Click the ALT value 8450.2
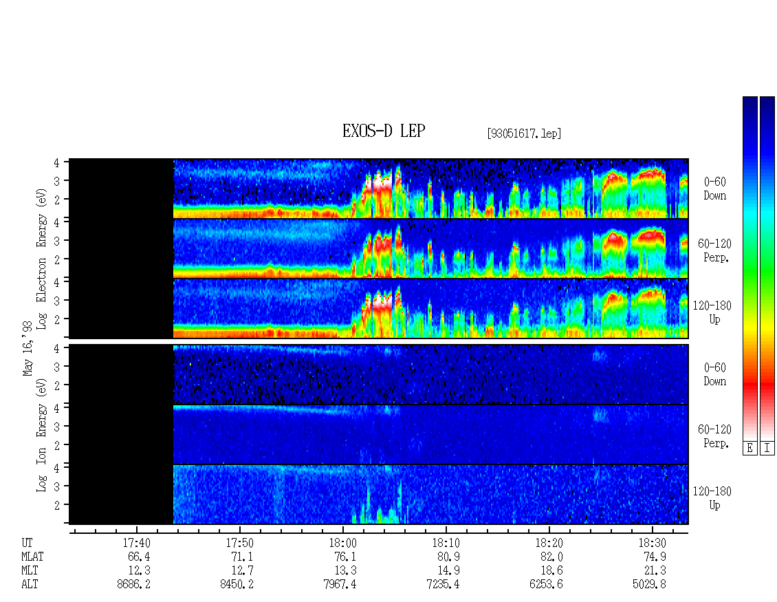 237,584
